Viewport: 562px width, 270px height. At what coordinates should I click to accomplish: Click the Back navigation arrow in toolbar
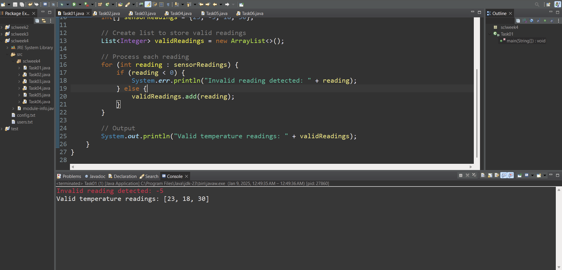click(x=215, y=4)
